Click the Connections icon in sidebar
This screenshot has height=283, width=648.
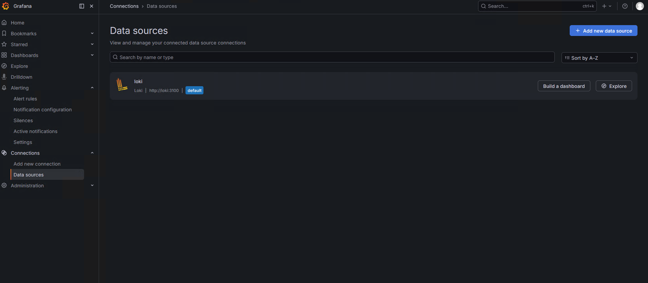4,153
